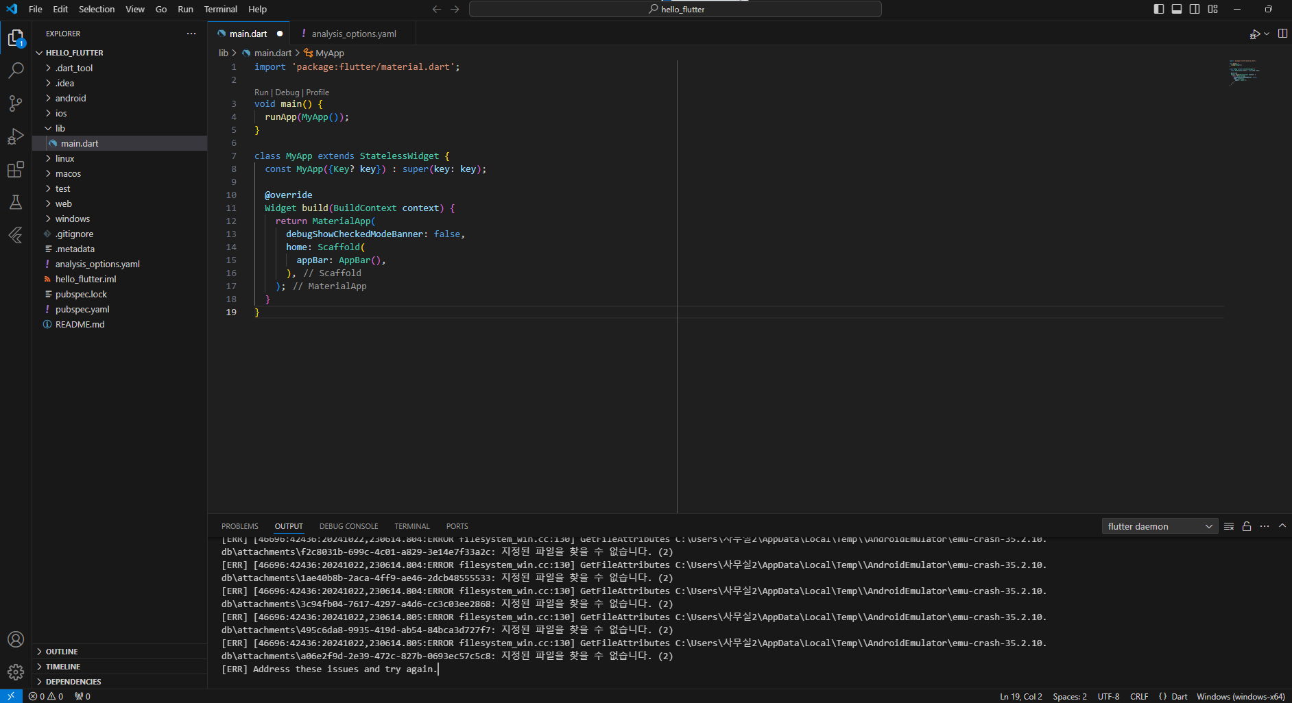1292x703 pixels.
Task: Click the Debug code lens above main
Action: tap(287, 92)
